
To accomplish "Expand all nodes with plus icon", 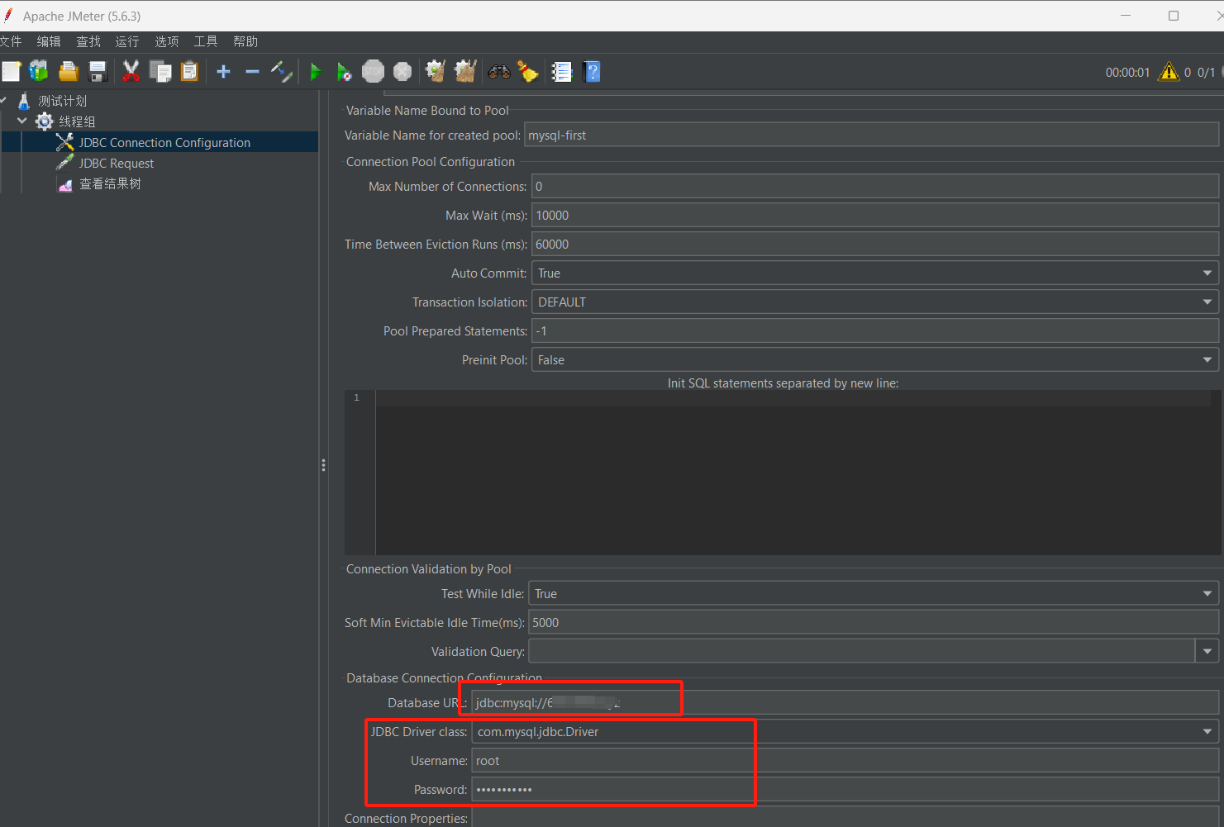I will (x=223, y=72).
